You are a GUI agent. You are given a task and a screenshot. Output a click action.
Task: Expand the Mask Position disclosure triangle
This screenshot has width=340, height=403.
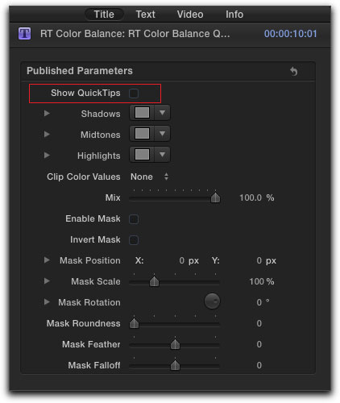pos(47,260)
